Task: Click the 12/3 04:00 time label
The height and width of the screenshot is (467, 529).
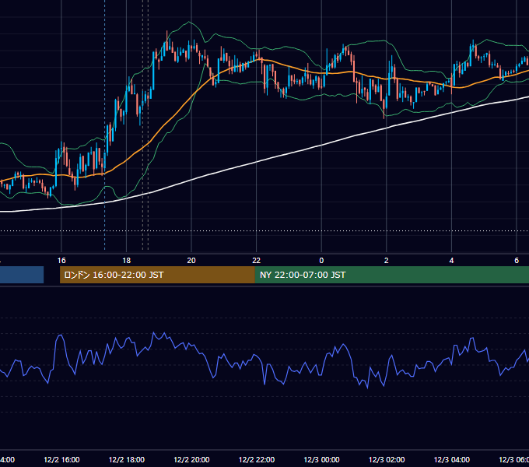Action: pos(451,459)
